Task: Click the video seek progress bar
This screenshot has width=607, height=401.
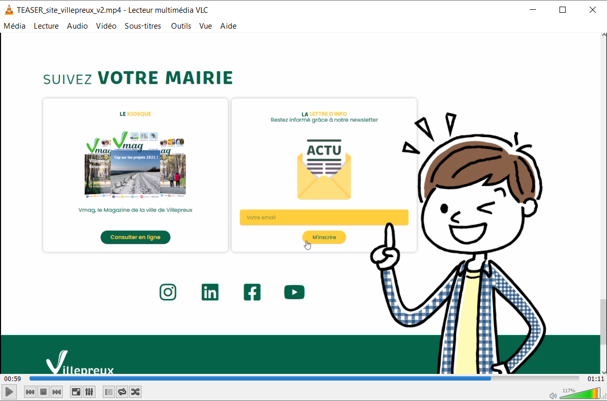Action: 304,378
